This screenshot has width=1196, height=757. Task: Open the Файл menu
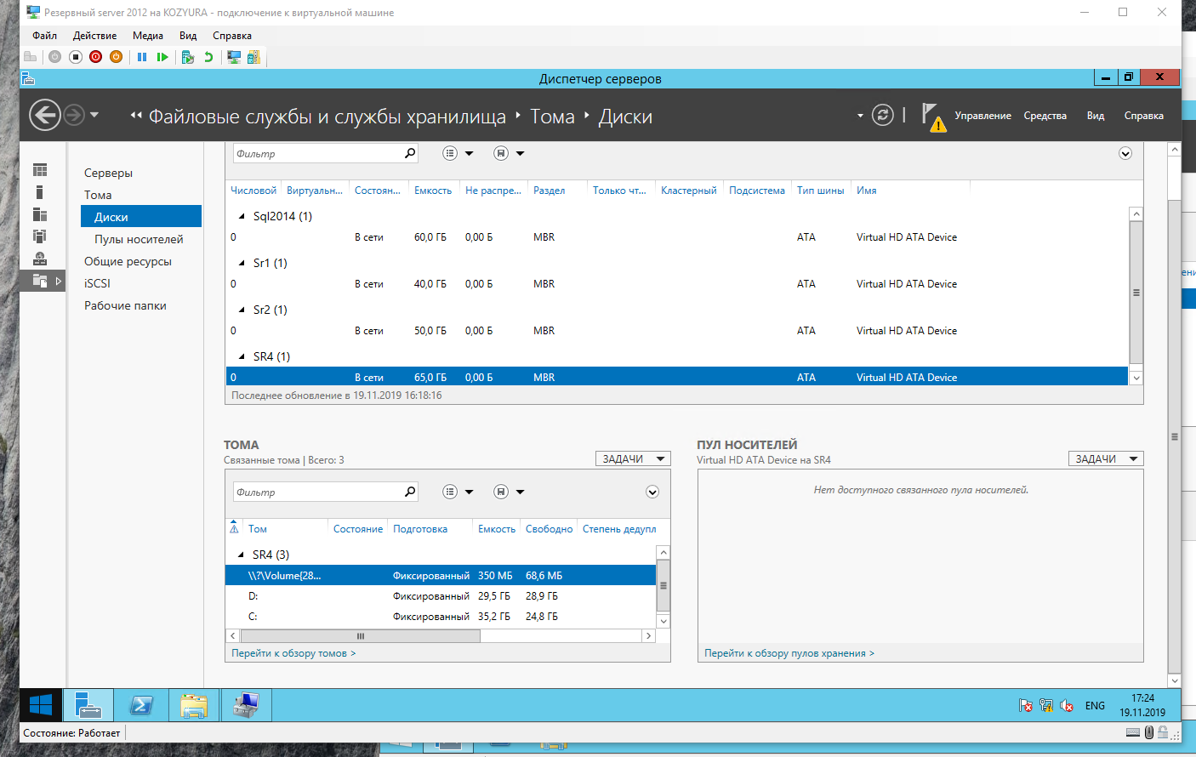pos(44,36)
